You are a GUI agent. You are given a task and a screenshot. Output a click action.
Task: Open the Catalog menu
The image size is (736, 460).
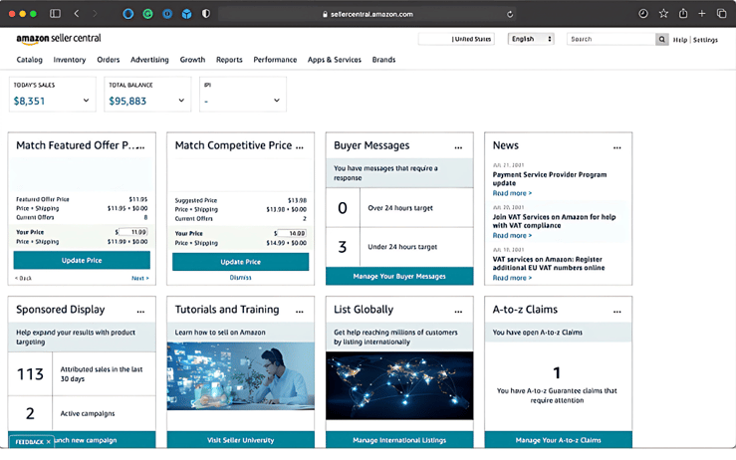[29, 60]
